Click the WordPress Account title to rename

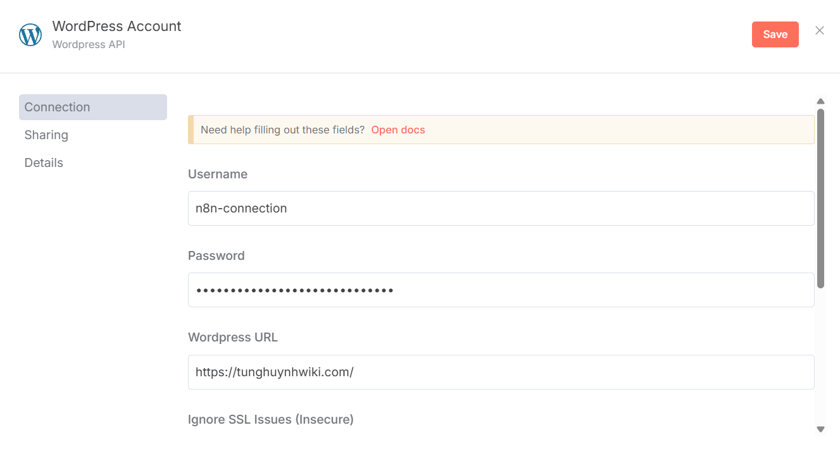pos(116,26)
